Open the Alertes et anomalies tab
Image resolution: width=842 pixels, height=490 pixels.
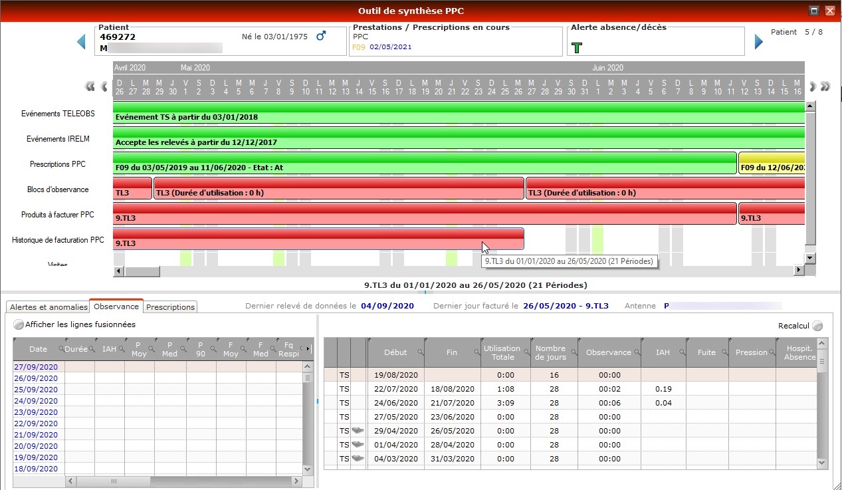pyautogui.click(x=48, y=307)
